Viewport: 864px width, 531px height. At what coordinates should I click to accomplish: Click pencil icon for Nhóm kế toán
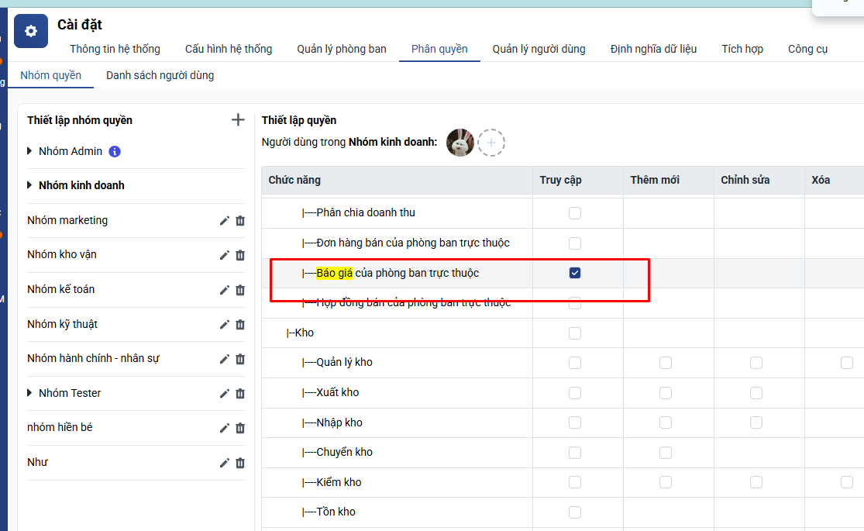pyautogui.click(x=225, y=290)
